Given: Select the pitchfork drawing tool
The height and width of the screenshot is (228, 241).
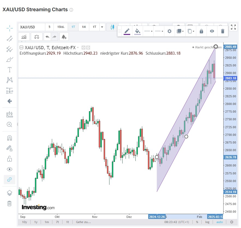Looking at the screenshot, I should pos(10,49).
